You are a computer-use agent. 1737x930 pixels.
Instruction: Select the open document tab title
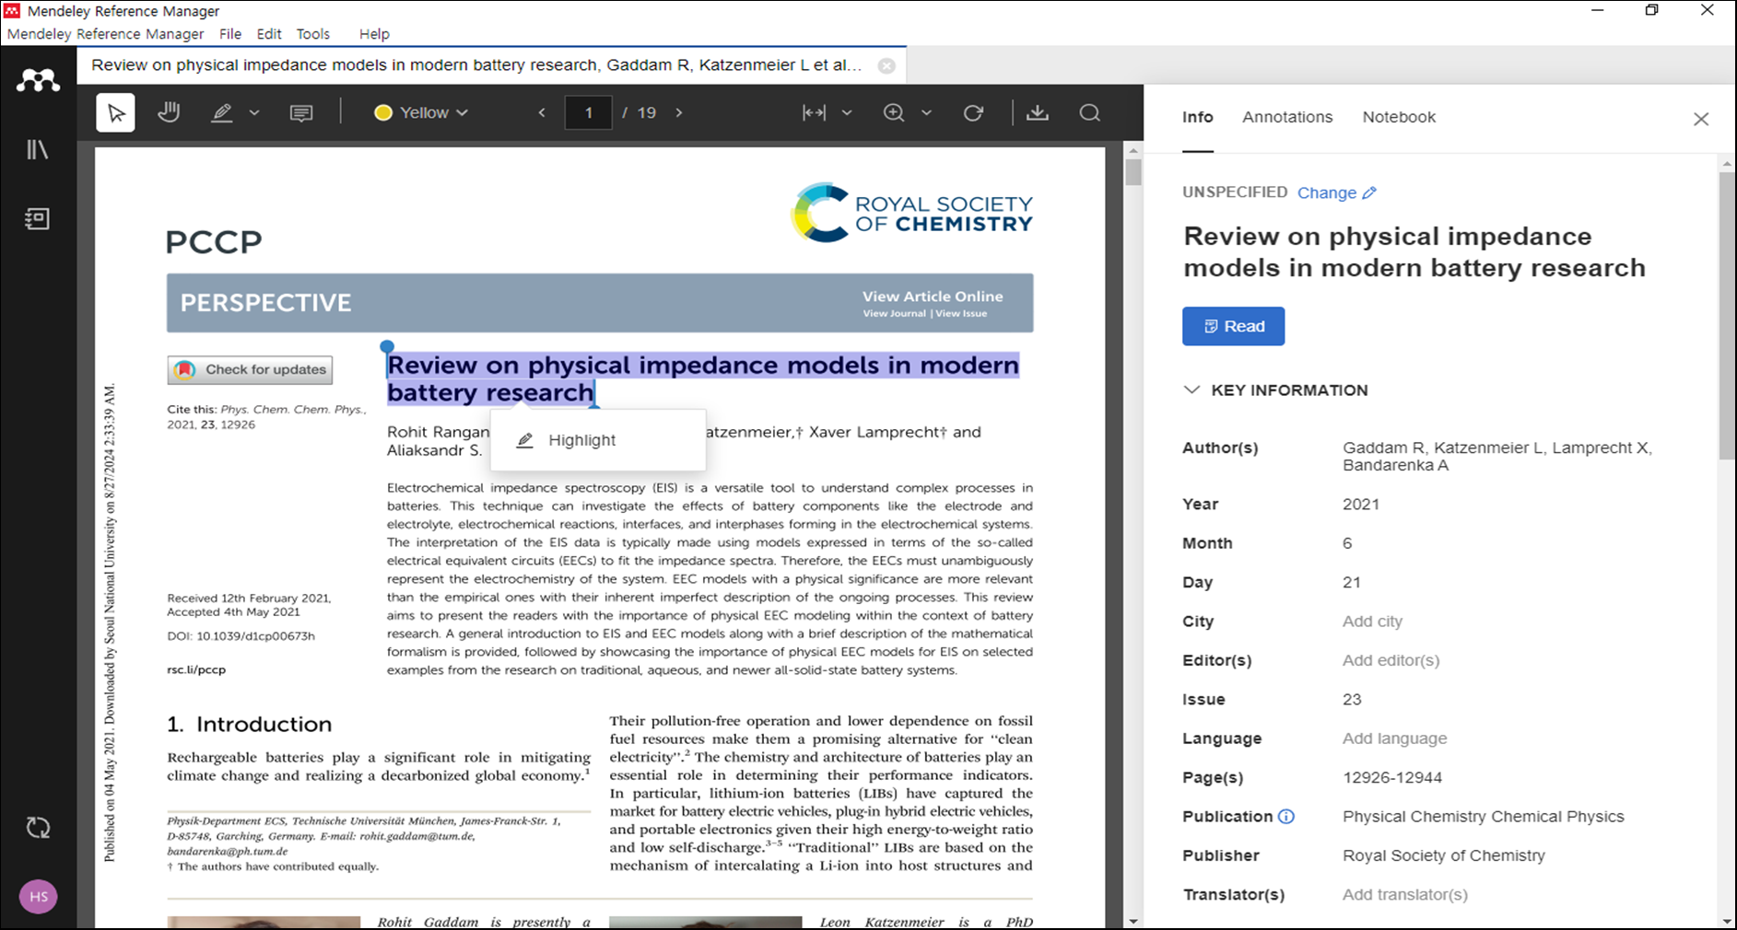coord(476,65)
